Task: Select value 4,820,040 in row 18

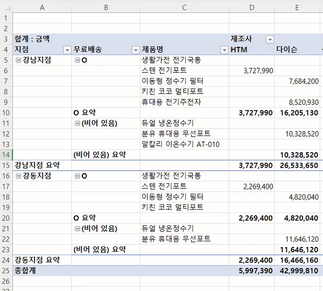Action: coord(297,197)
